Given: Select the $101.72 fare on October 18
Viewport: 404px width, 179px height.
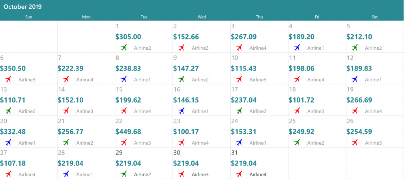Looking at the screenshot, I should point(301,100).
